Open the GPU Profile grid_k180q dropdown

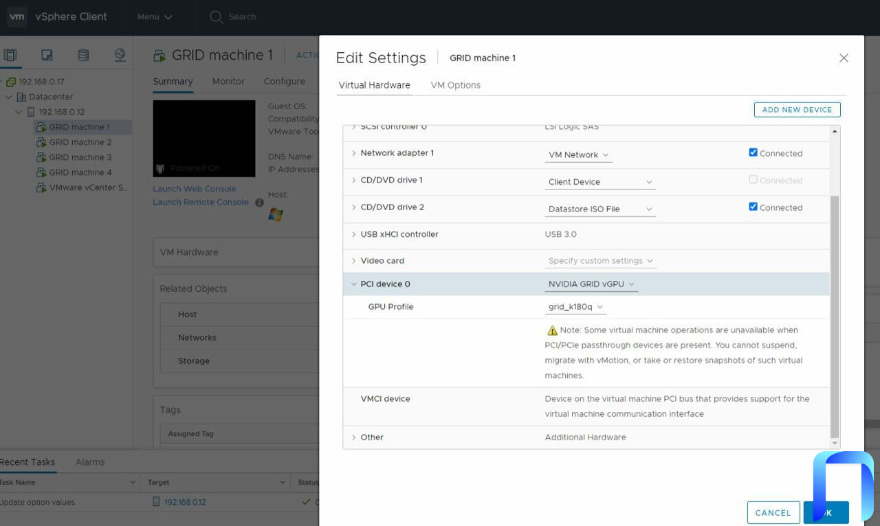coord(575,307)
